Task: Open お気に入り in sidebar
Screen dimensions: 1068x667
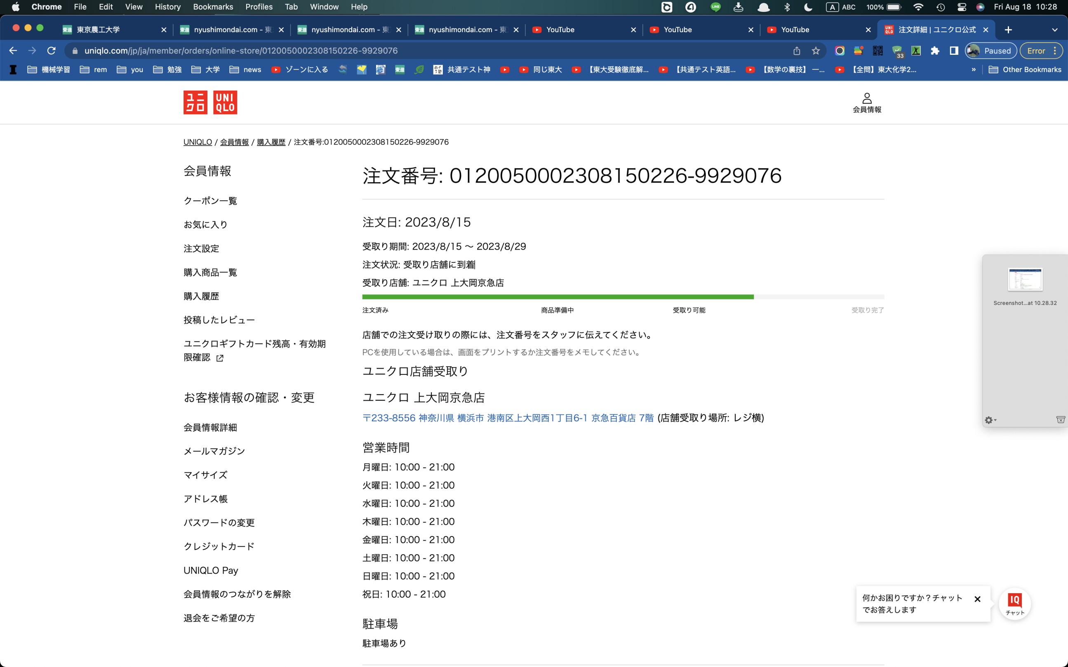Action: click(206, 225)
